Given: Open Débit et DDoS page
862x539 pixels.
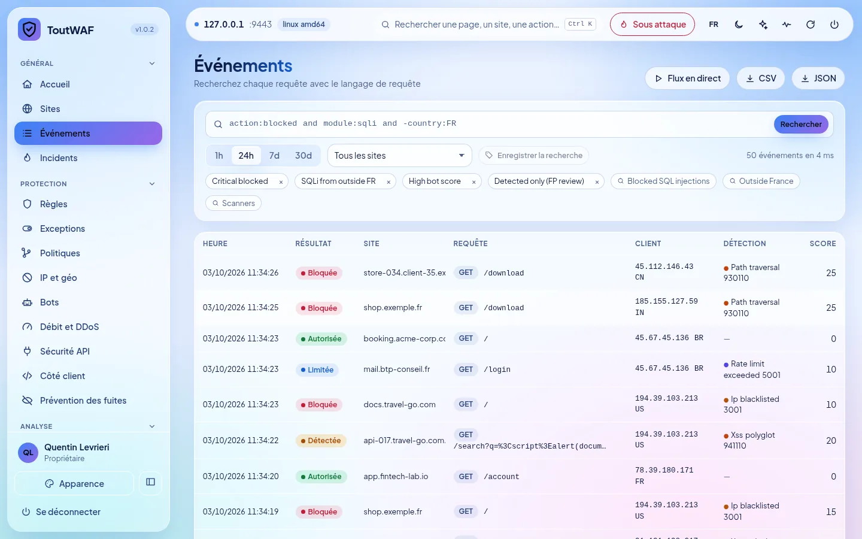Looking at the screenshot, I should pyautogui.click(x=88, y=327).
